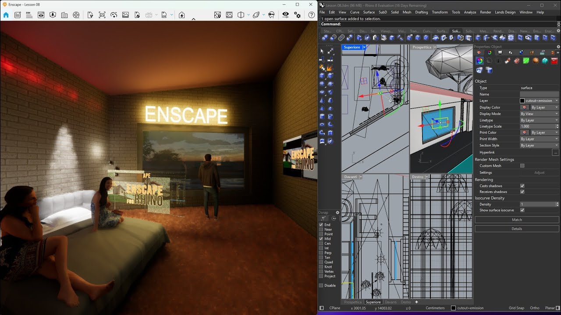561x315 pixels.
Task: Enable the Point object snap
Action: tap(321, 234)
